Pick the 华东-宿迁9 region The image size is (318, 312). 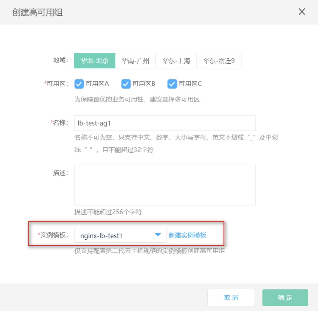(x=219, y=61)
